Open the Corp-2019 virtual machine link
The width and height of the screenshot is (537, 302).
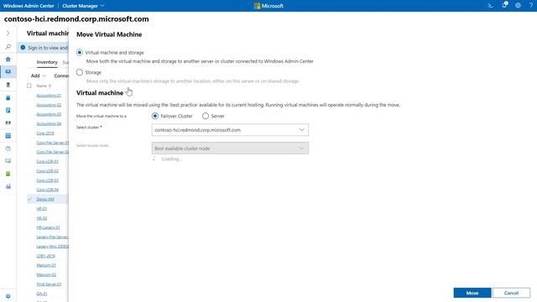(45, 133)
